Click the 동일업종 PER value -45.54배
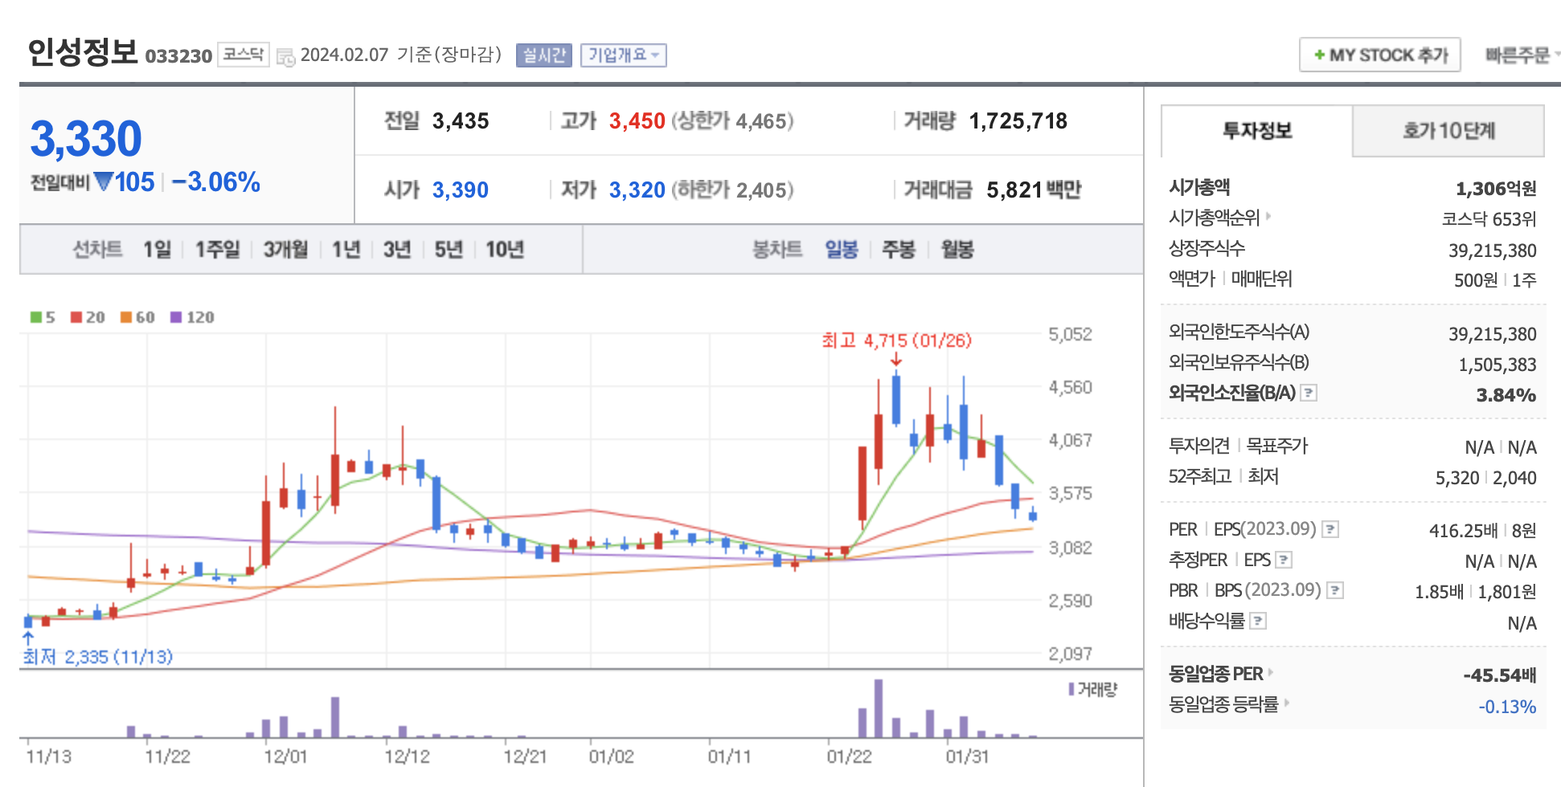 pyautogui.click(x=1499, y=675)
